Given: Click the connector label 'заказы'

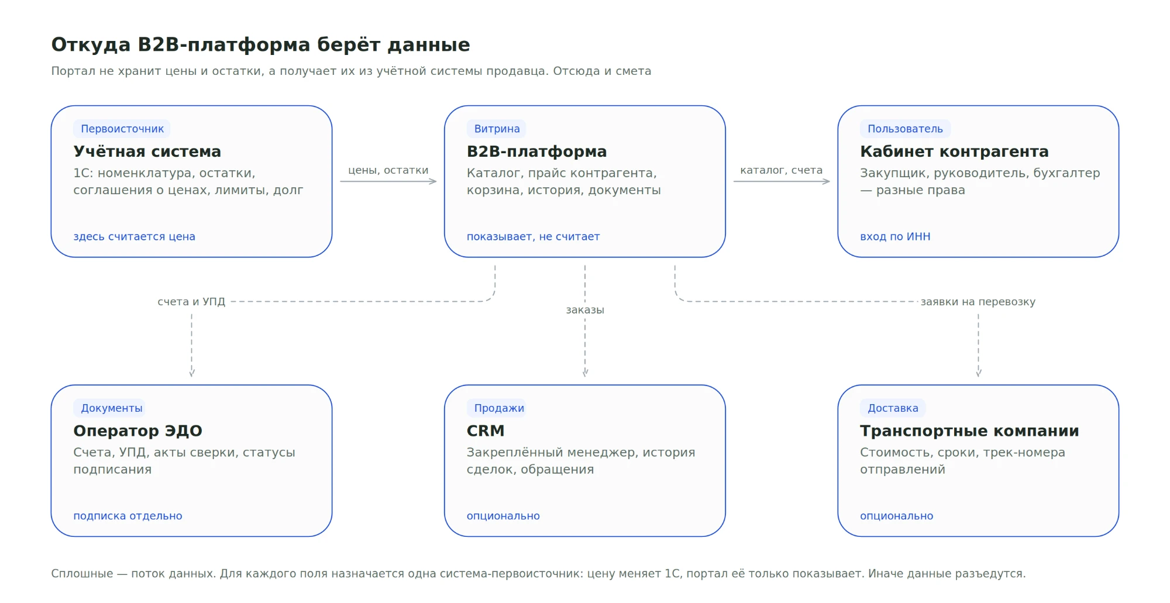Looking at the screenshot, I should click(585, 310).
